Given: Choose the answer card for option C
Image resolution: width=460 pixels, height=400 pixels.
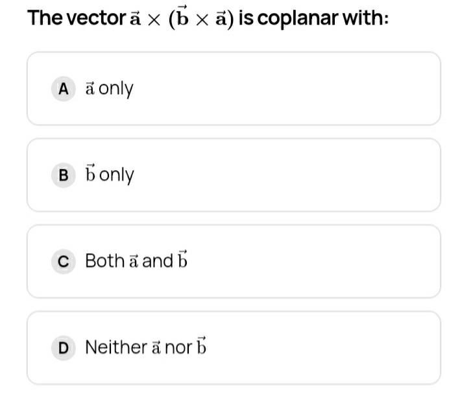Looking at the screenshot, I should coord(234,261).
